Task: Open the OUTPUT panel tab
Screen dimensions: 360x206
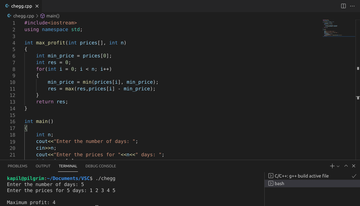Action: point(43,166)
